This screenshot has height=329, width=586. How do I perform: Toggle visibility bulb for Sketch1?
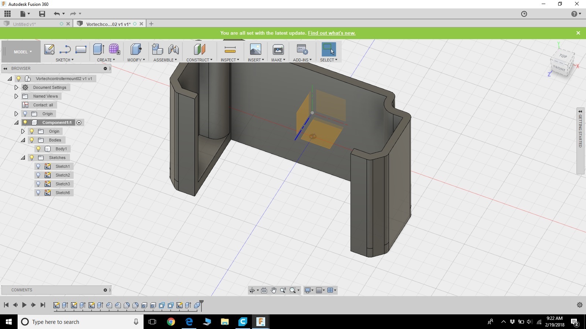[x=38, y=166]
